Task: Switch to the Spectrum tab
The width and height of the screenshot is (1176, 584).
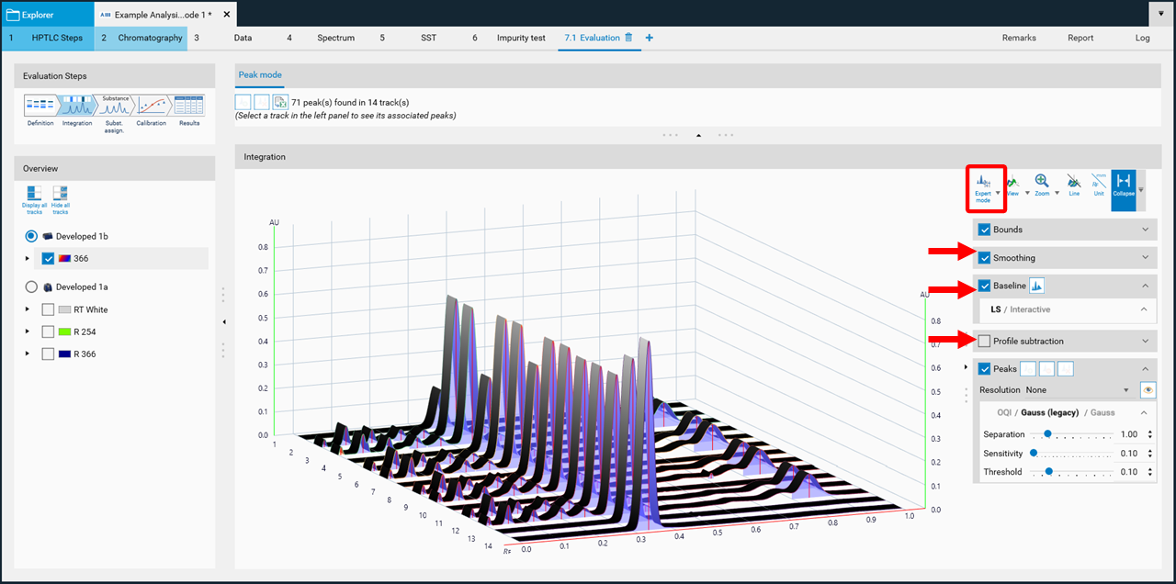Action: (335, 38)
